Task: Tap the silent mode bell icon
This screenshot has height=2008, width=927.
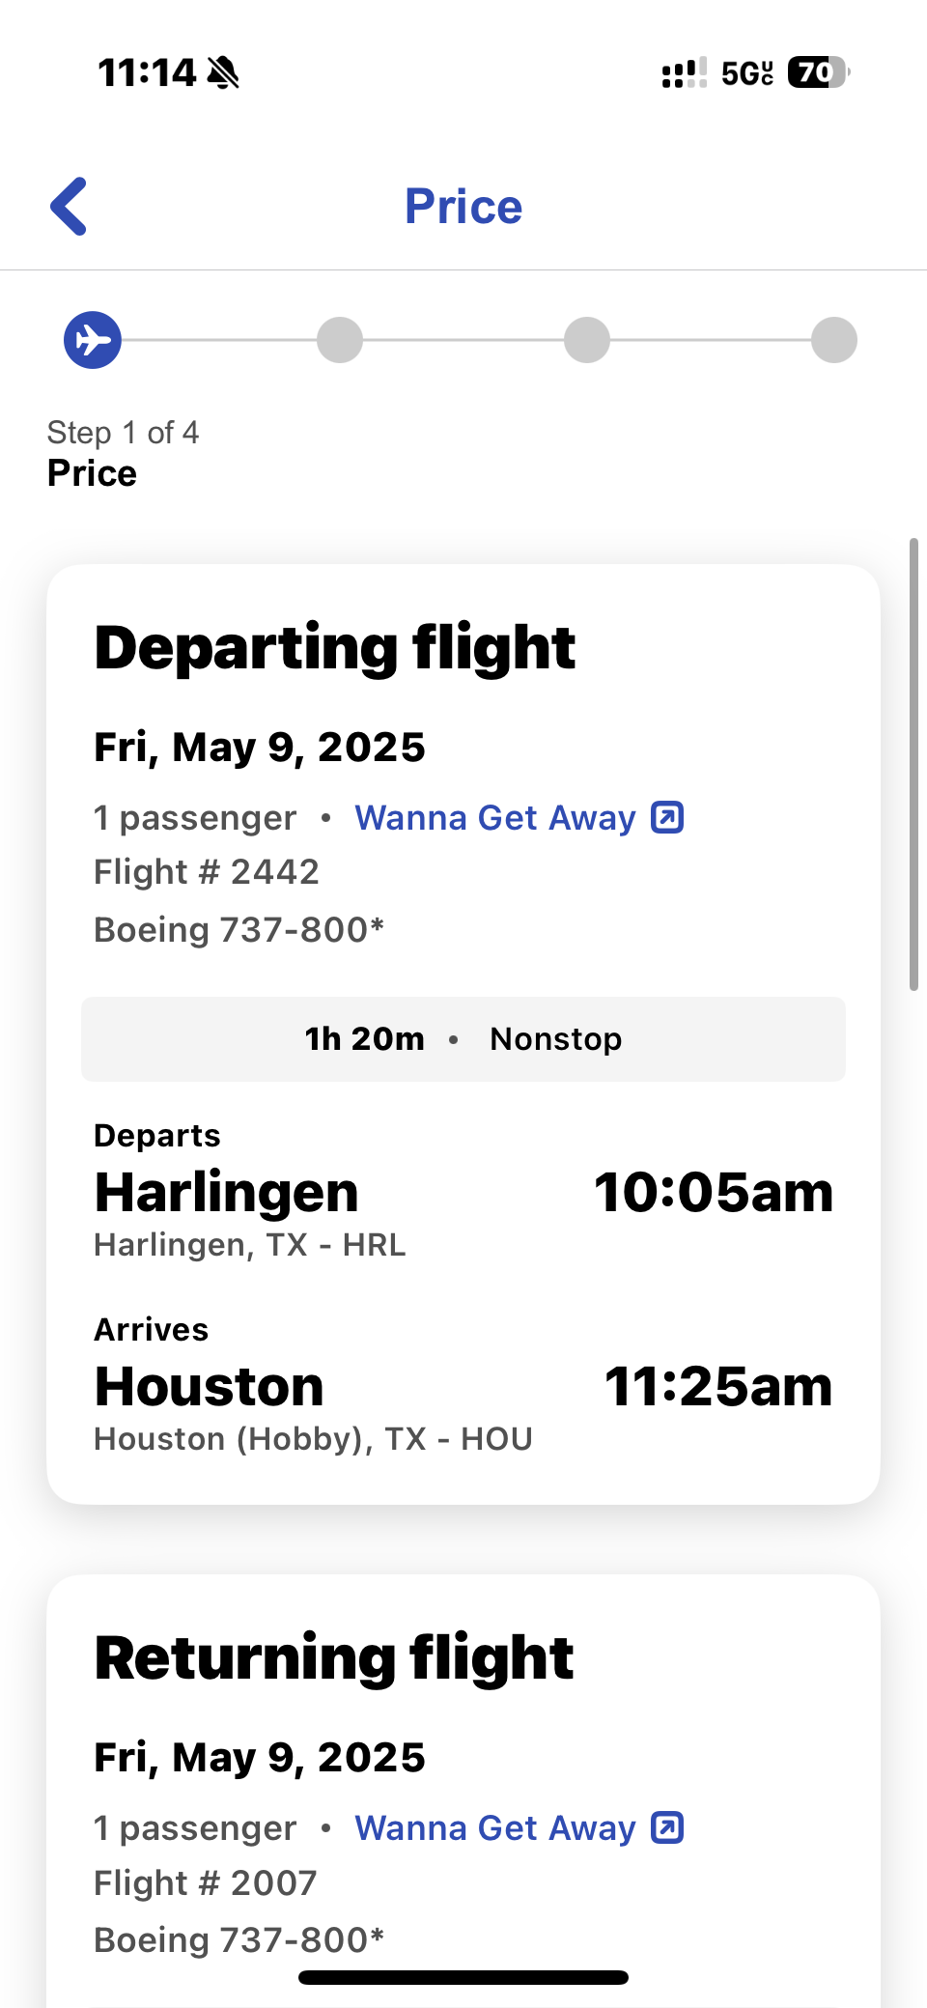Action: 224,72
